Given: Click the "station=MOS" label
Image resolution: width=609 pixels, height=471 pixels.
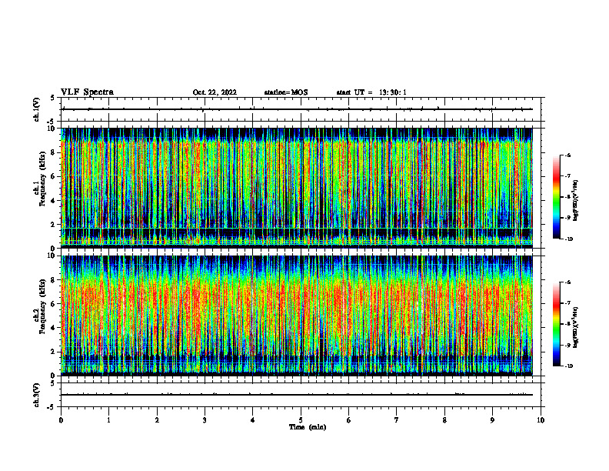Looking at the screenshot, I should (x=286, y=92).
